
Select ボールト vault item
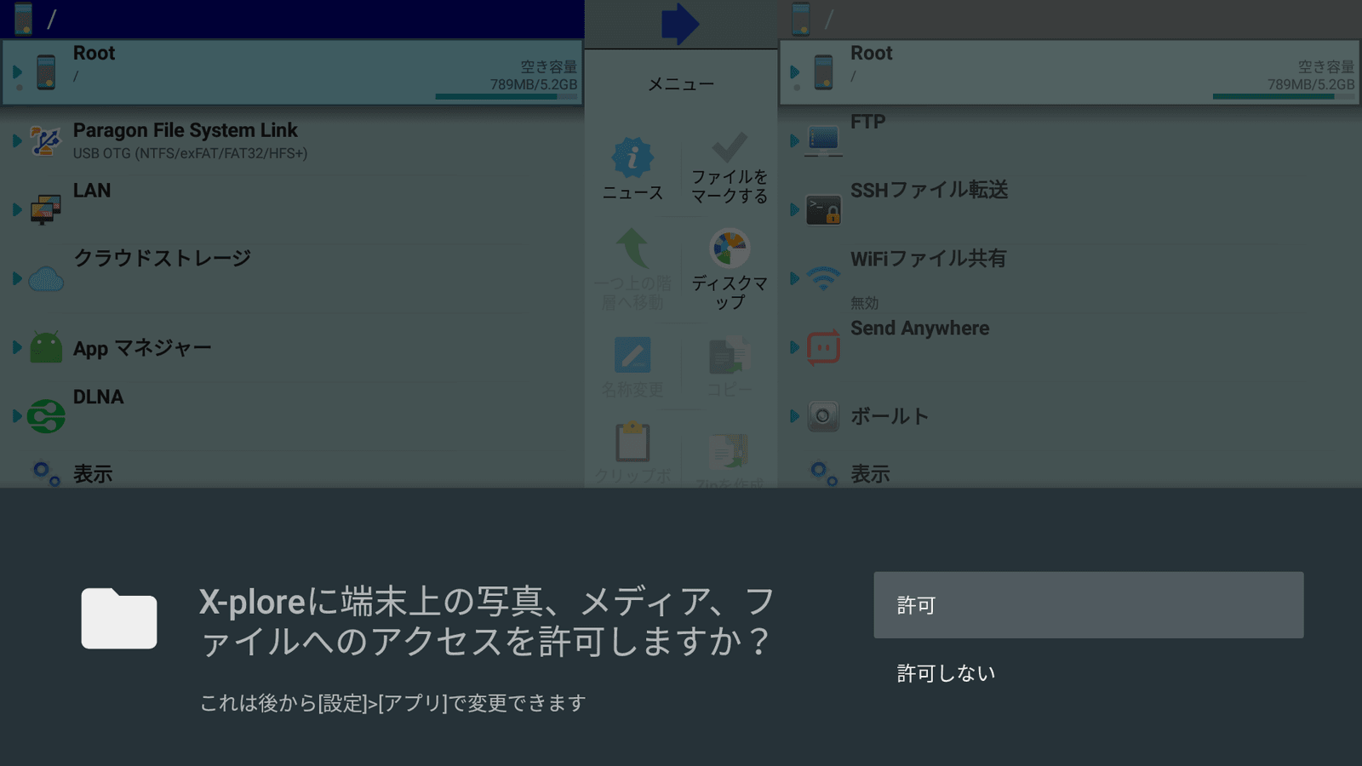[889, 416]
